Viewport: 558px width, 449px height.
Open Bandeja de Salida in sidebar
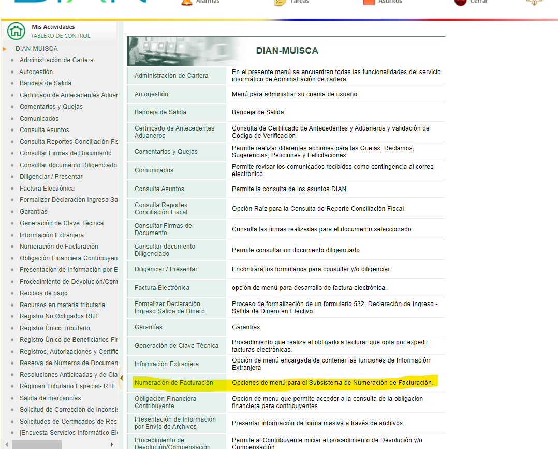pyautogui.click(x=45, y=83)
